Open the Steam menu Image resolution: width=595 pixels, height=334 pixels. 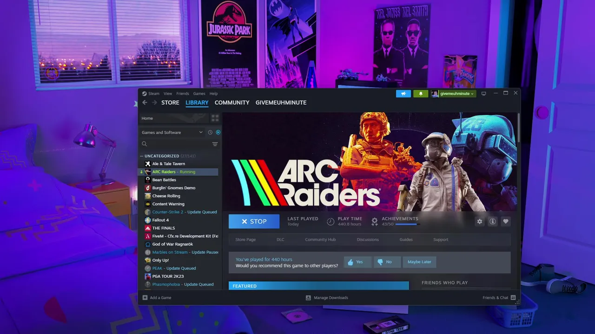tap(154, 94)
